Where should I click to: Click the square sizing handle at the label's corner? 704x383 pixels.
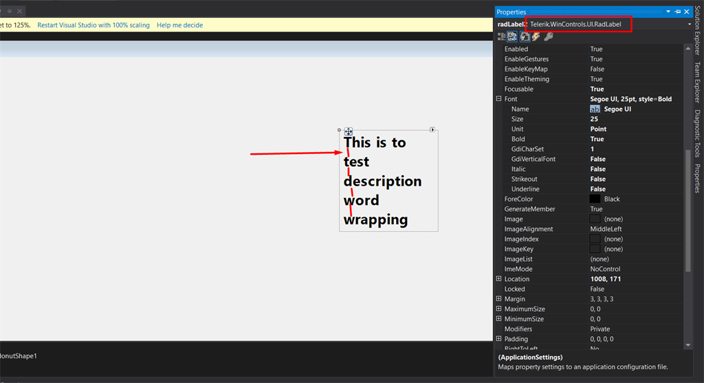click(x=339, y=130)
